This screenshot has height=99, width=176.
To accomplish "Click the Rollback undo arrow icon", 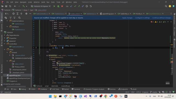I will 91,6.
